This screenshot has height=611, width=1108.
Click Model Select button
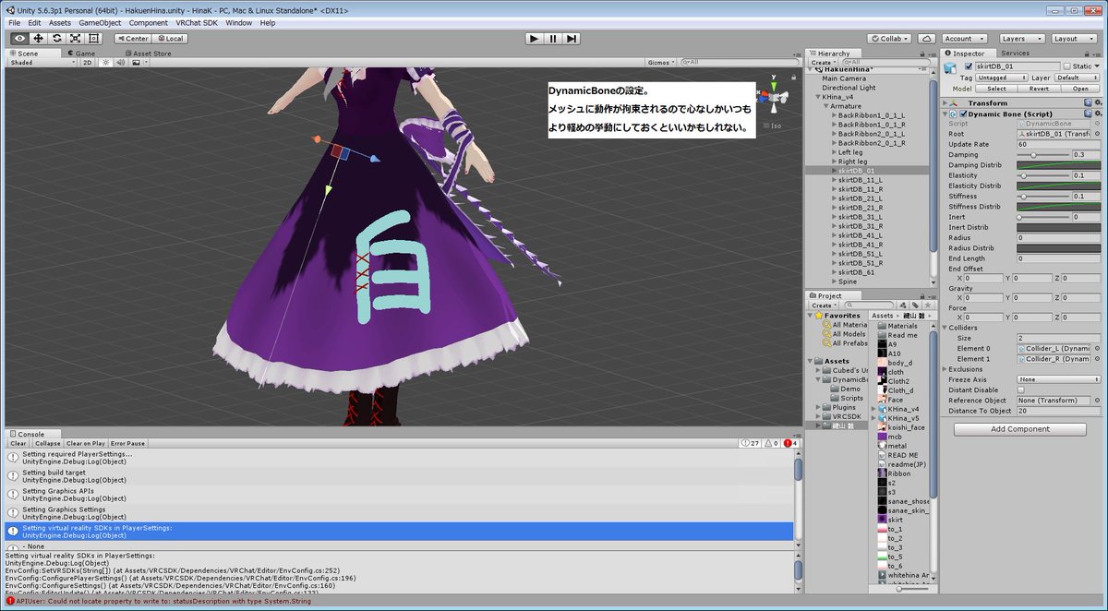[996, 89]
